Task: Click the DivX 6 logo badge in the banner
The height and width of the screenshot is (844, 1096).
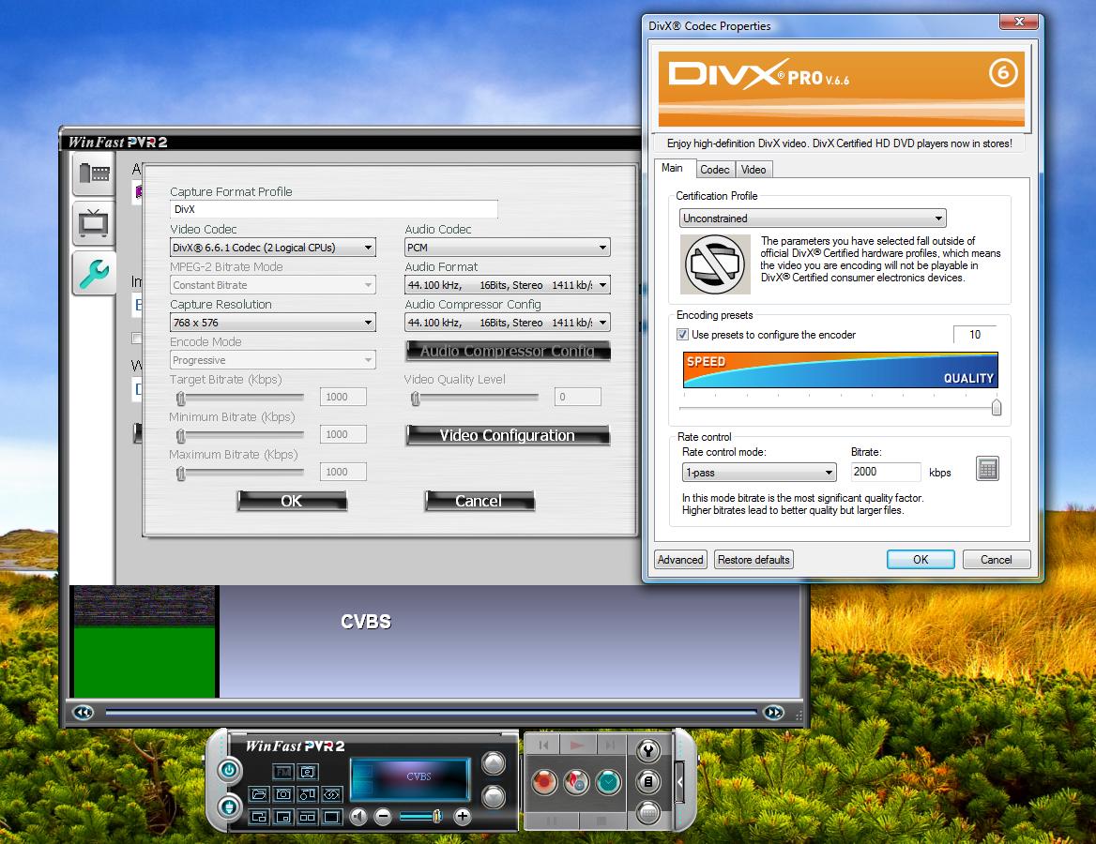Action: coord(1003,72)
